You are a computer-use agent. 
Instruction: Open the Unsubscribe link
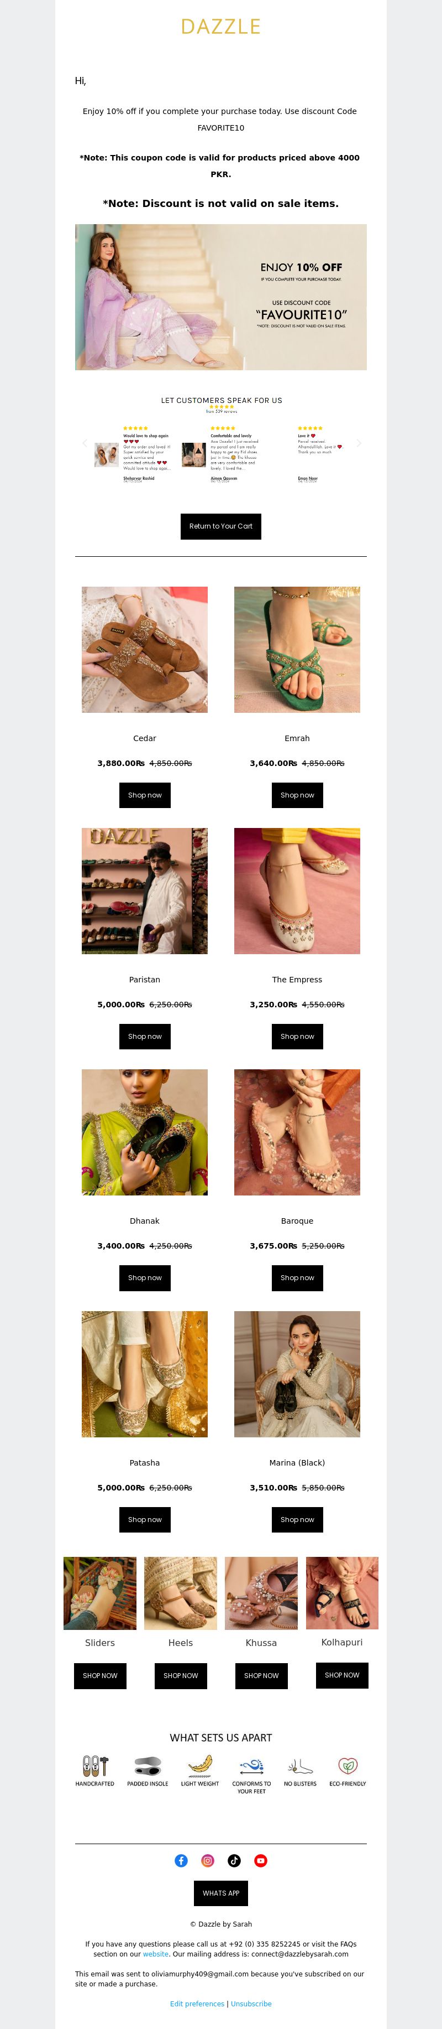pos(251,2004)
